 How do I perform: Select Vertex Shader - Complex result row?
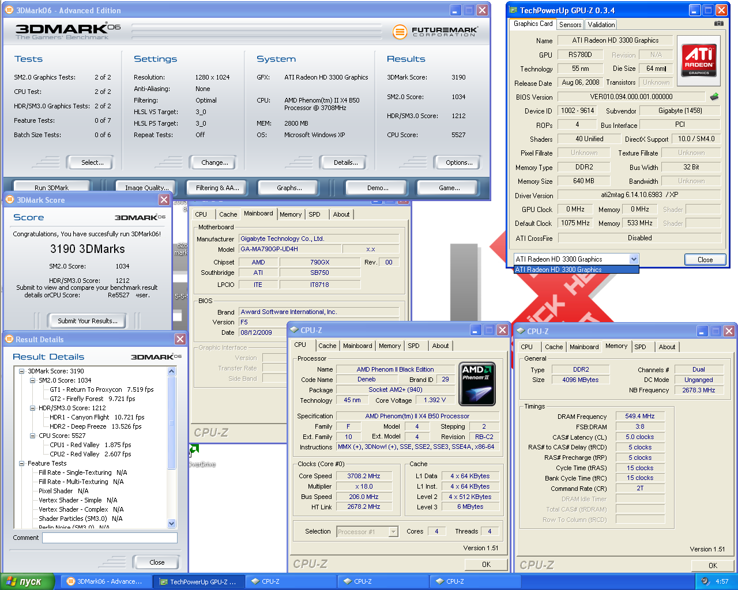[x=81, y=509]
